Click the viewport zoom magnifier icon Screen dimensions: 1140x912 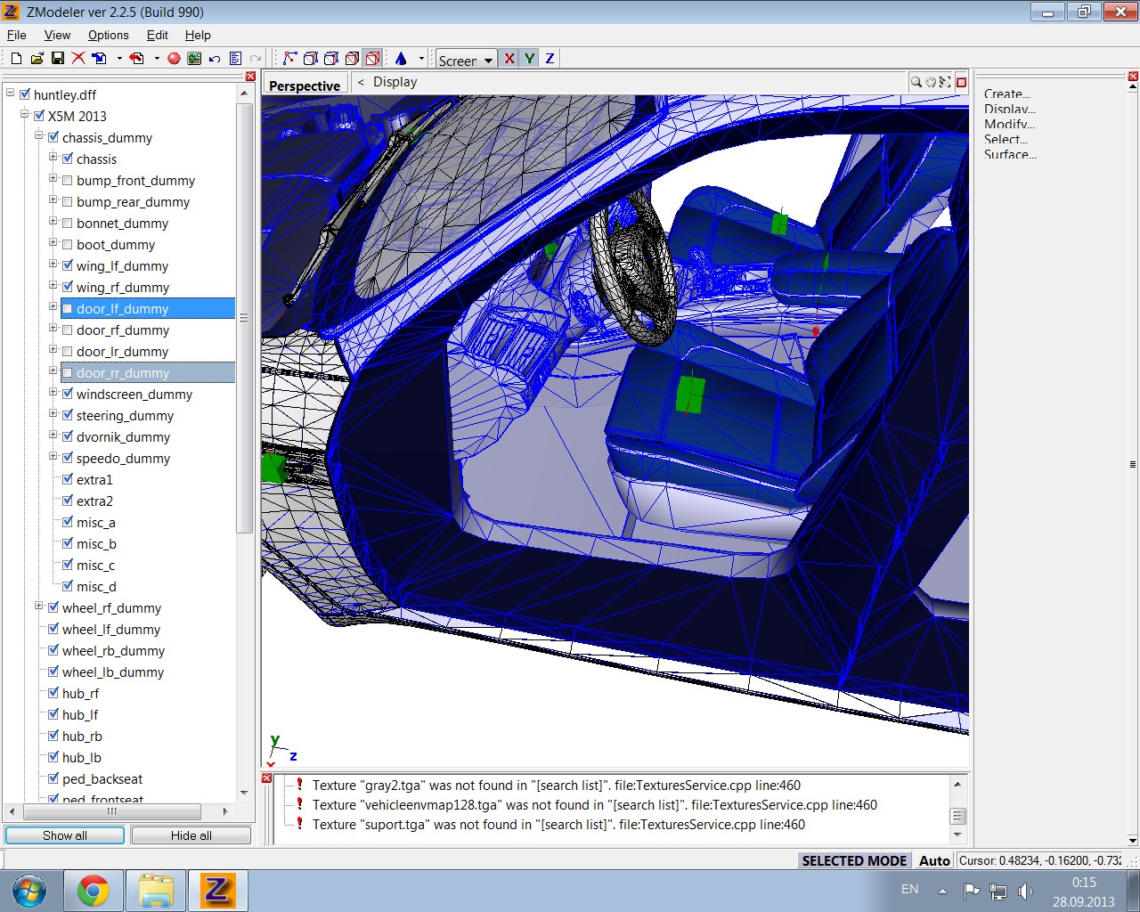point(916,82)
